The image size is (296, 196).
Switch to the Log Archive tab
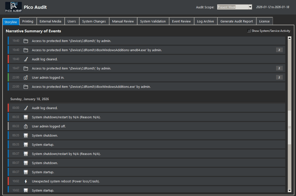[x=205, y=21]
